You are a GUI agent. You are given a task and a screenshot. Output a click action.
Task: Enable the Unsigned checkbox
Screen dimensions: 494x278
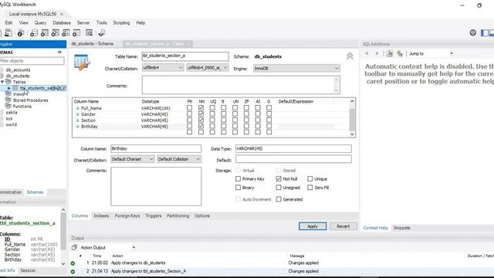pyautogui.click(x=279, y=188)
